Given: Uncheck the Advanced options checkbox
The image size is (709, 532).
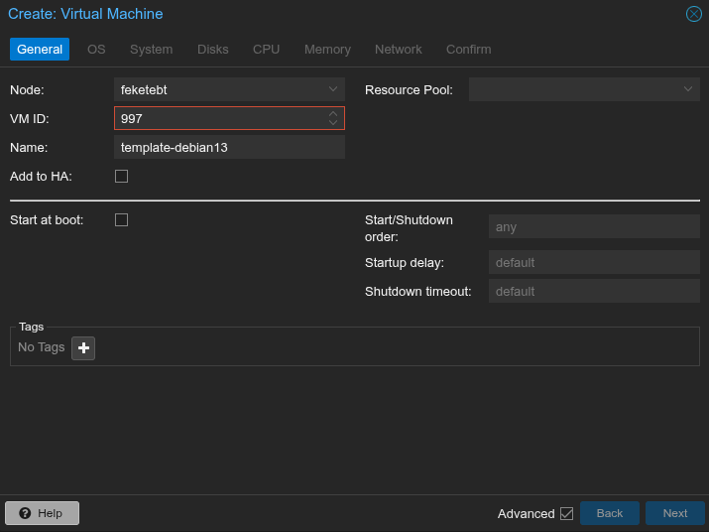Looking at the screenshot, I should click(x=567, y=513).
